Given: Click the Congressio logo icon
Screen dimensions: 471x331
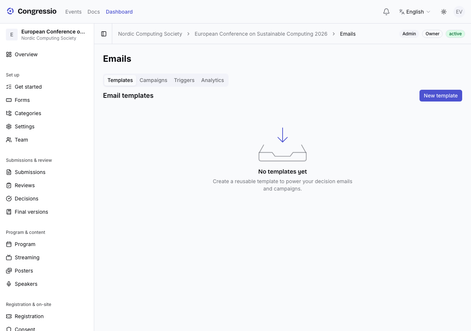Looking at the screenshot, I should (10, 11).
